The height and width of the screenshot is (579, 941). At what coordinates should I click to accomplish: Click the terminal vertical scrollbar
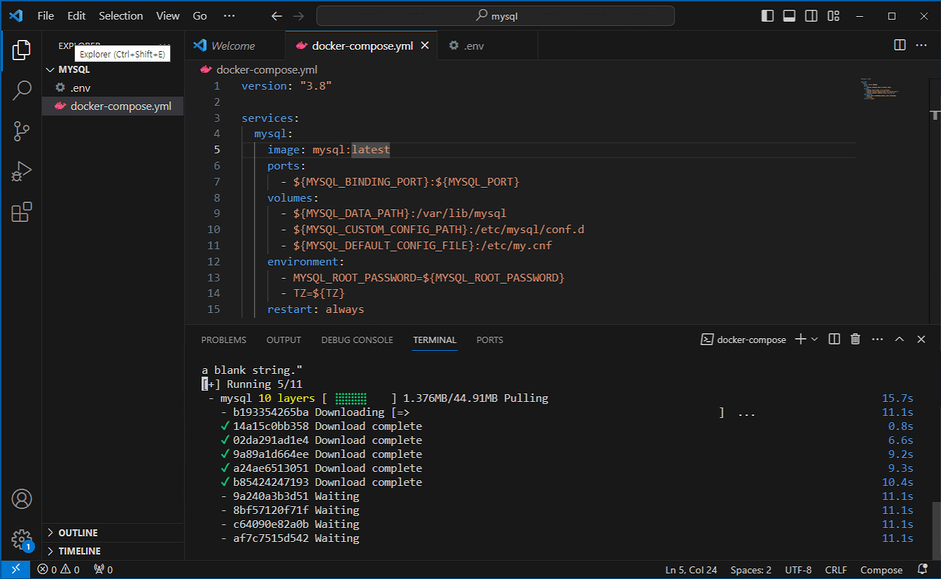point(935,531)
